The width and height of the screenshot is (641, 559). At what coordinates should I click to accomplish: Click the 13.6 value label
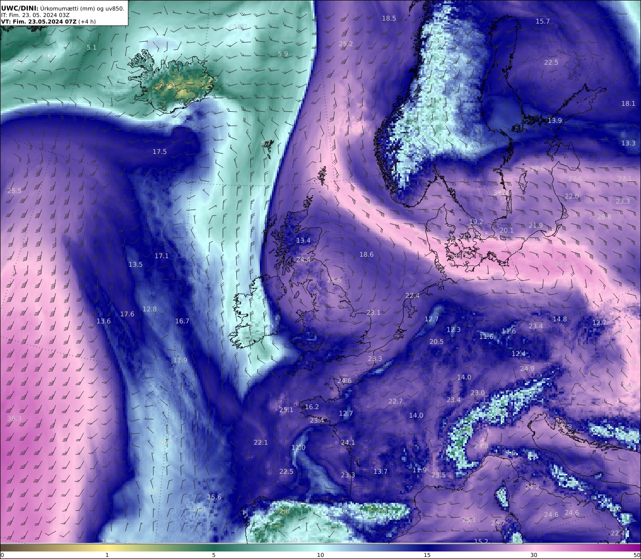pos(104,321)
